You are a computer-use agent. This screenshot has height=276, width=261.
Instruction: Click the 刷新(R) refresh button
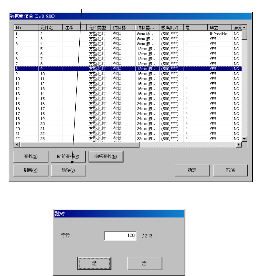click(31, 170)
